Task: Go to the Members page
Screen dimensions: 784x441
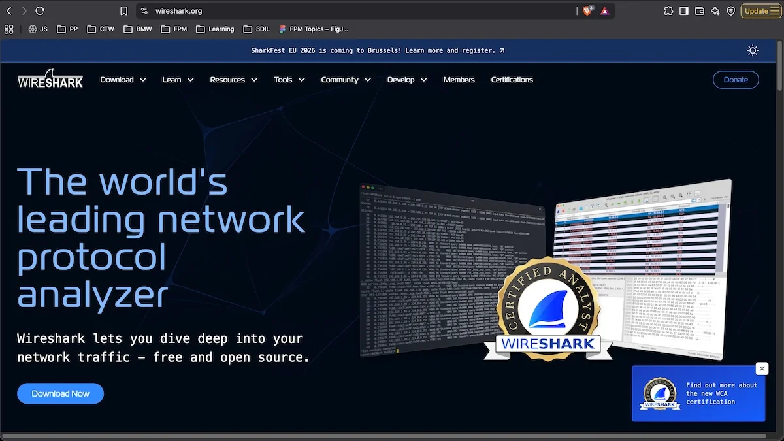Action: [x=459, y=80]
